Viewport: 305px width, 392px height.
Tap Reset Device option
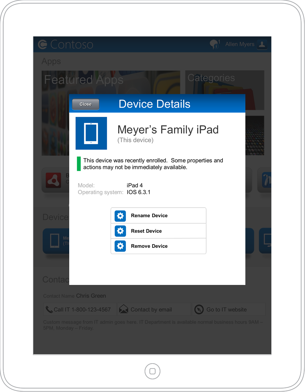158,231
